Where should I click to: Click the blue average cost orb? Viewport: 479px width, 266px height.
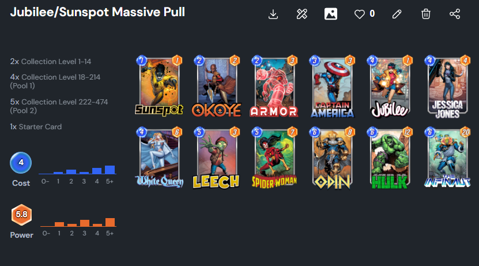[x=21, y=162]
